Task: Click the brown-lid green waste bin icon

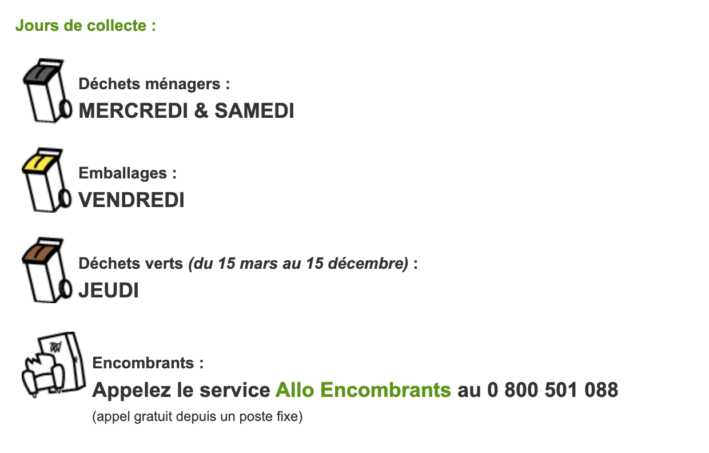Action: coord(47,270)
